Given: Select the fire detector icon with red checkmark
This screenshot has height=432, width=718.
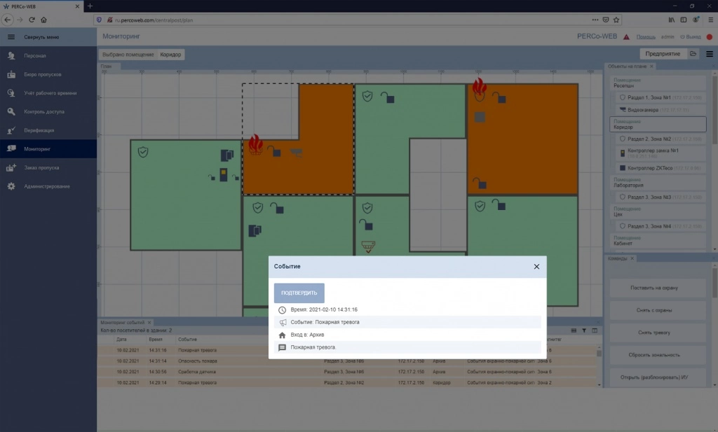Looking at the screenshot, I should [x=368, y=246].
